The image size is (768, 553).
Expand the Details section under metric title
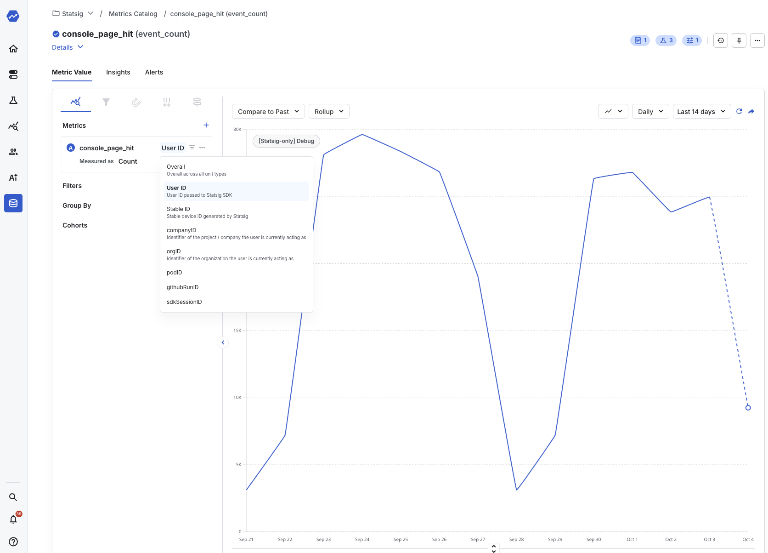[67, 47]
